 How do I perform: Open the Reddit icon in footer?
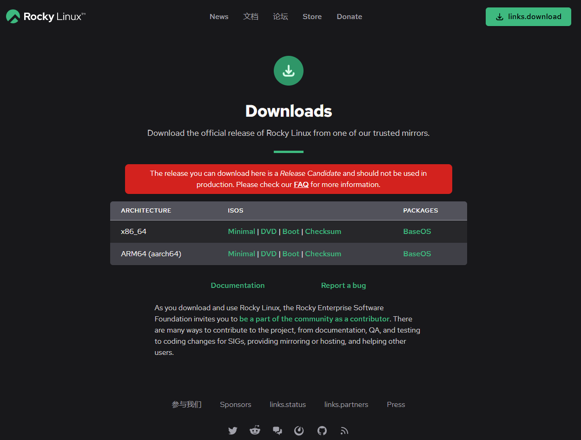pyautogui.click(x=255, y=430)
